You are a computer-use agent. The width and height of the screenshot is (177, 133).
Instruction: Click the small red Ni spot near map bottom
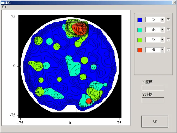88,101
